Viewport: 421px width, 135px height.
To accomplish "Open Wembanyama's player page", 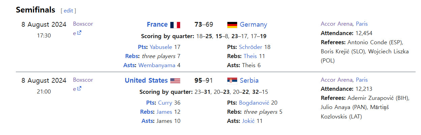I will point(157,65).
